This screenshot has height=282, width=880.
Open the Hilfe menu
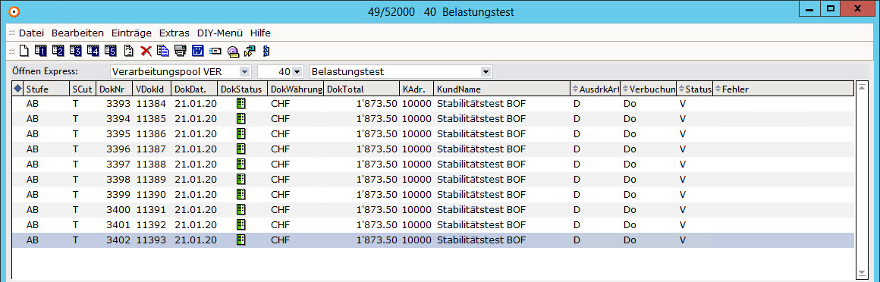click(x=260, y=33)
